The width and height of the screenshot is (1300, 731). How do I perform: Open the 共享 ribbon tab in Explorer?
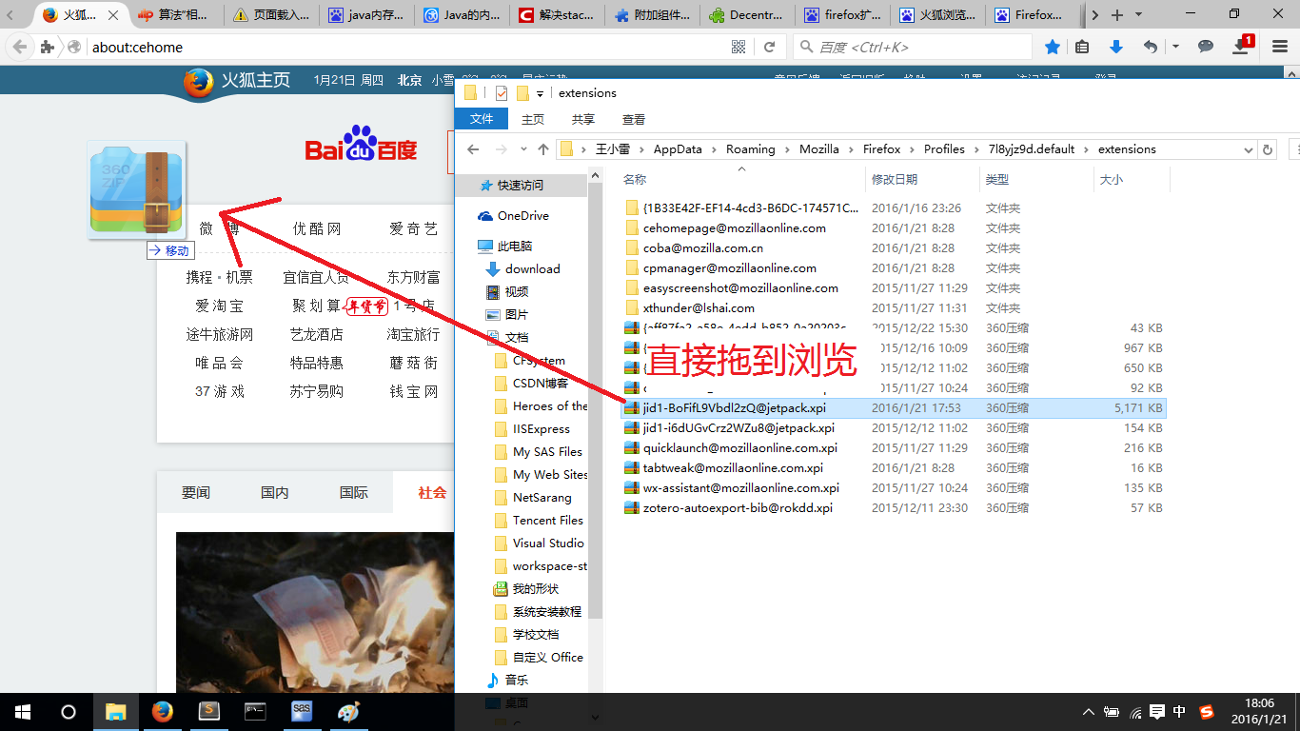(583, 119)
